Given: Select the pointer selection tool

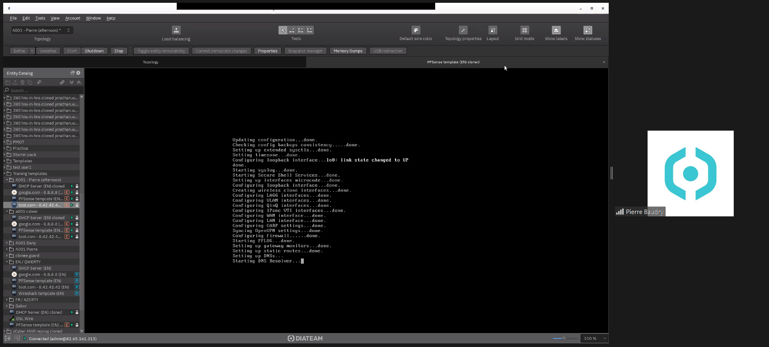Looking at the screenshot, I should 283,30.
